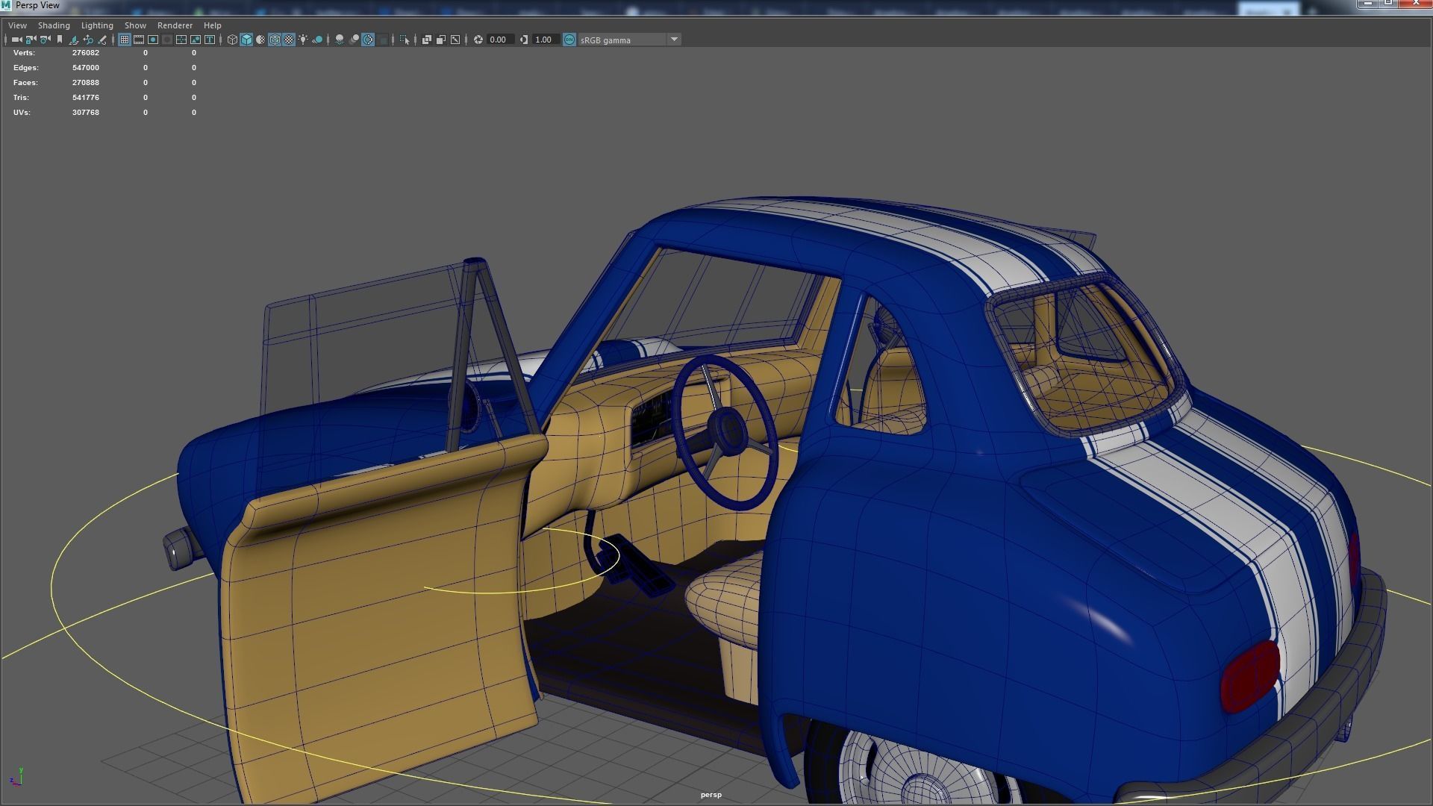Click the Exposure aperture icon

click(x=478, y=40)
